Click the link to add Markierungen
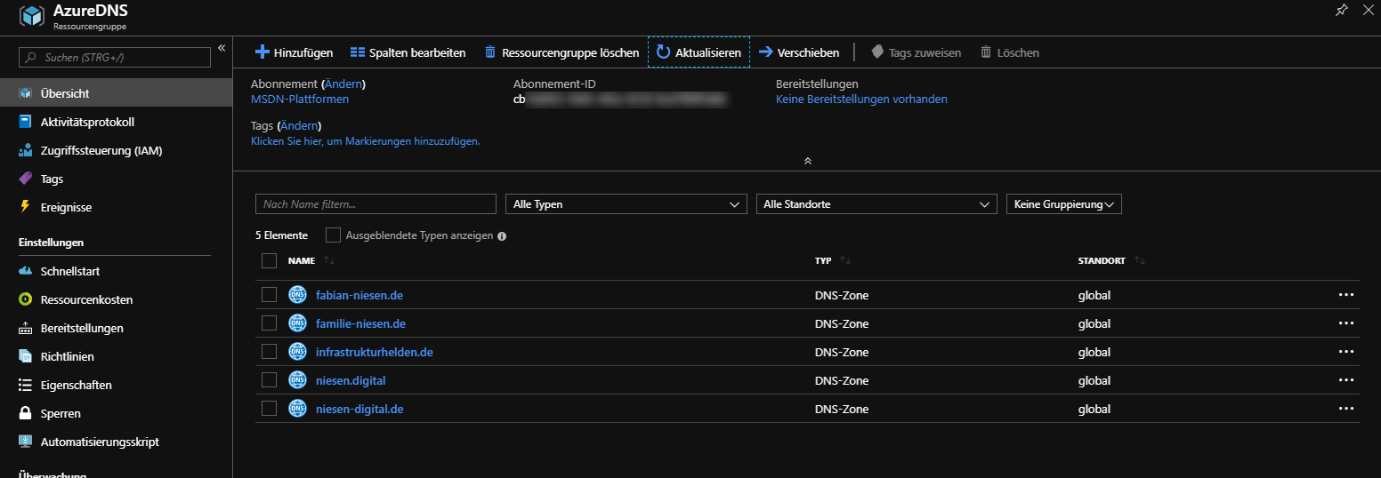Screen dimensions: 1381x478 pyautogui.click(x=366, y=140)
